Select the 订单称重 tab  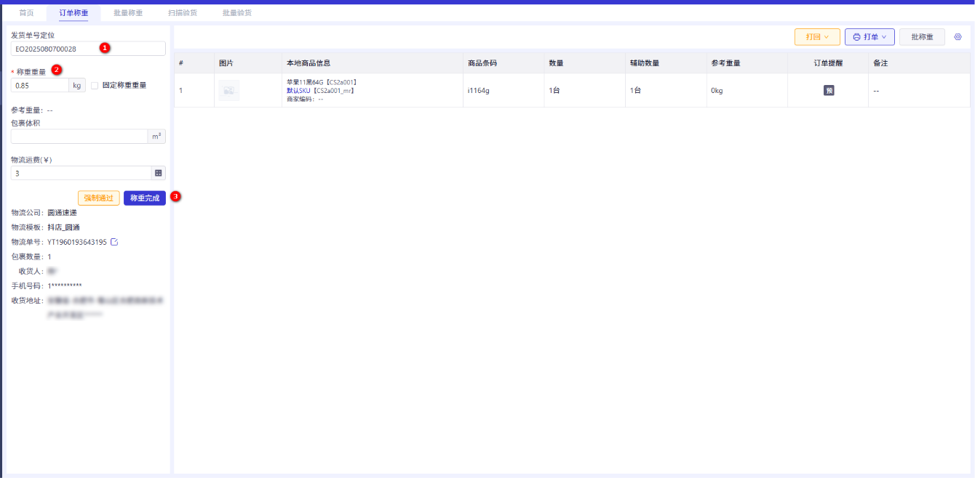73,13
